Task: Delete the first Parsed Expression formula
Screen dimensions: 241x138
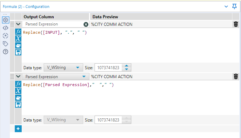Action: point(236,24)
